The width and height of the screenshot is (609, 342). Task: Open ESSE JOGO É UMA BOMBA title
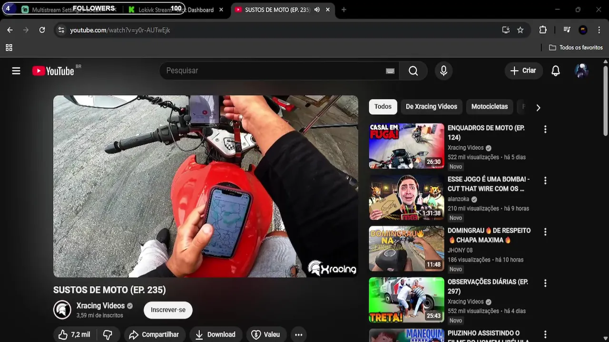pyautogui.click(x=488, y=184)
